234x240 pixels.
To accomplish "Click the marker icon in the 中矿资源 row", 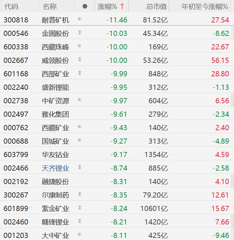I will click(79, 100).
